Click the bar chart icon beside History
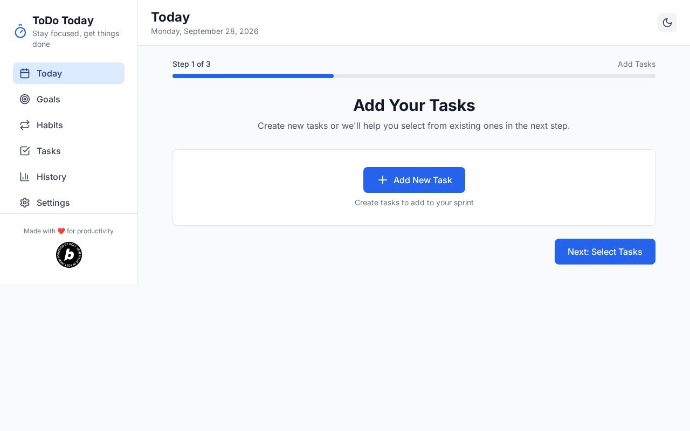 25,177
